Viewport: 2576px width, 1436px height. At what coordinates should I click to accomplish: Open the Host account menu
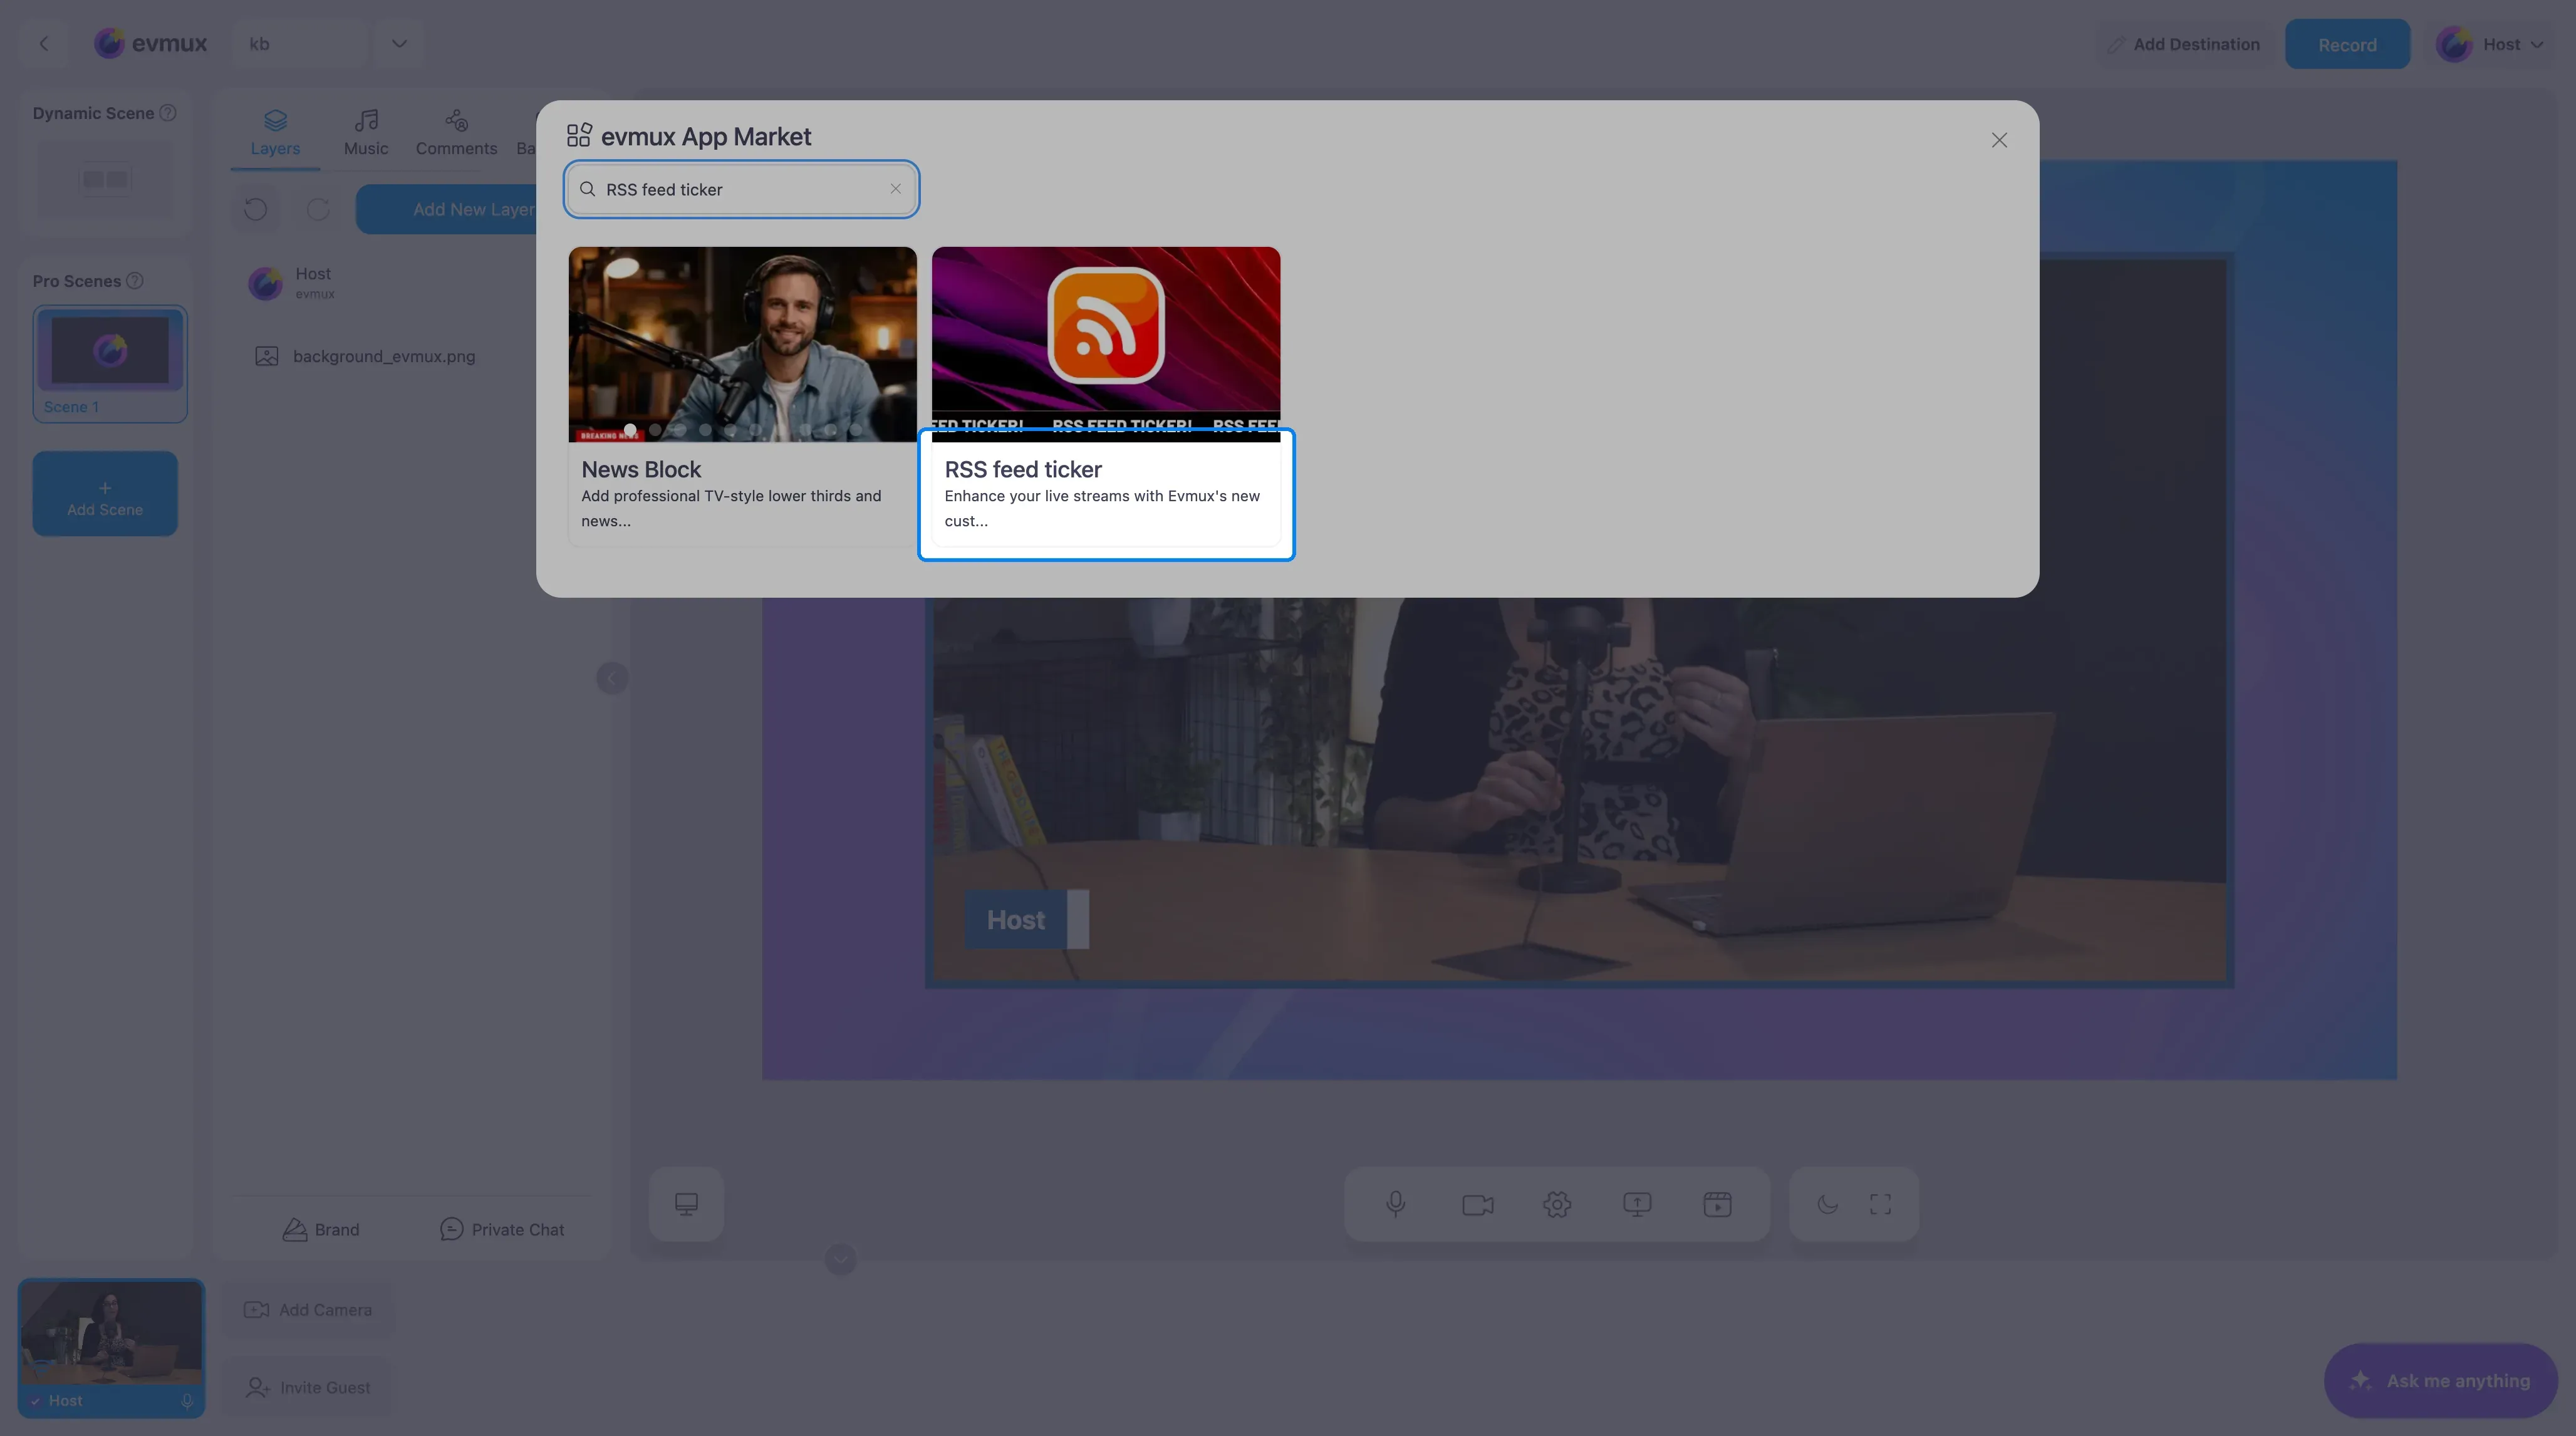2489,44
